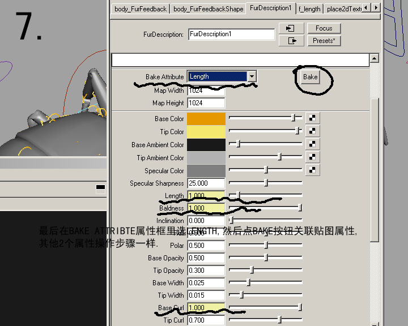The height and width of the screenshot is (326, 408).
Task: Click the Base Ambient Color slider handle
Action: pyautogui.click(x=238, y=144)
